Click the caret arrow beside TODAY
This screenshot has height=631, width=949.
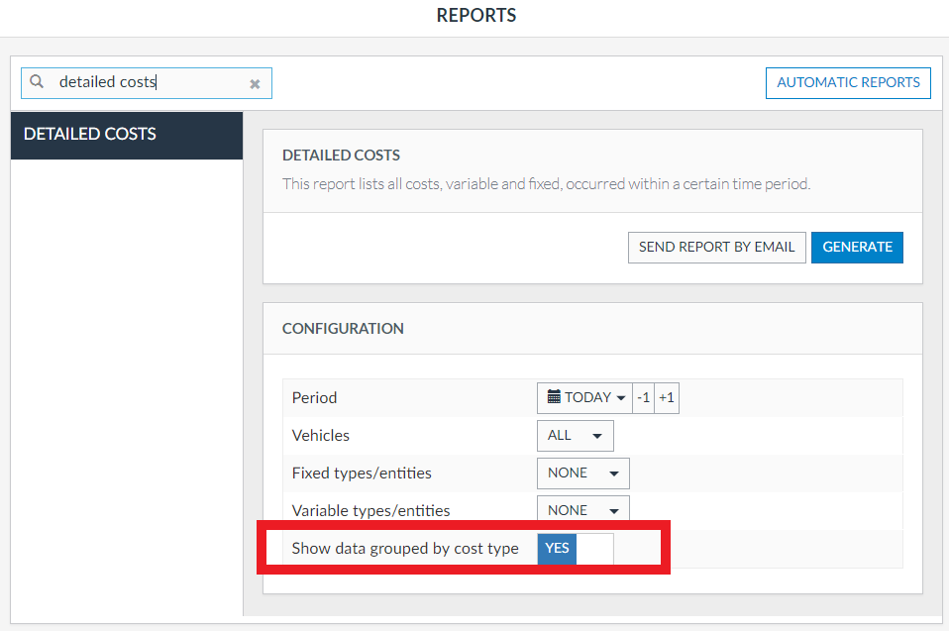pos(621,398)
